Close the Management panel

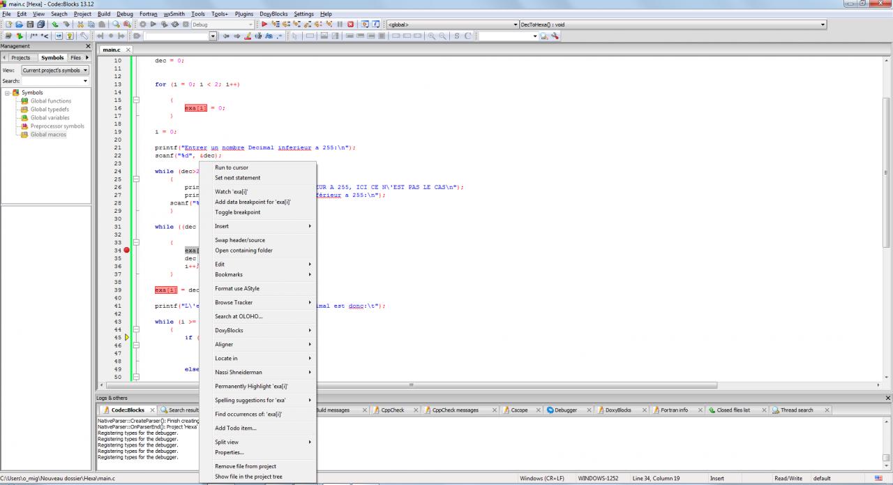tap(88, 46)
